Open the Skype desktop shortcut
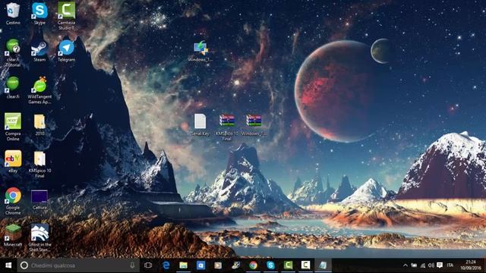 pos(39,13)
